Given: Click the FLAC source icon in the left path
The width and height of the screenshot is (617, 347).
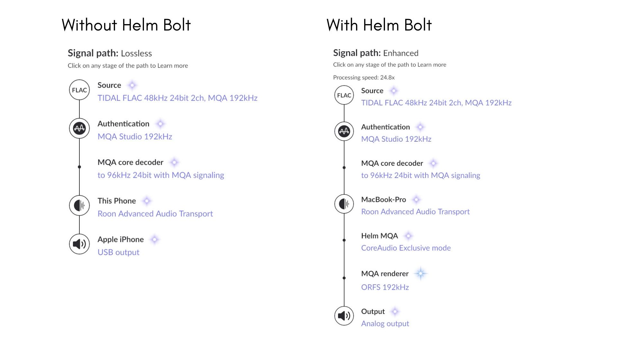Looking at the screenshot, I should 79,90.
